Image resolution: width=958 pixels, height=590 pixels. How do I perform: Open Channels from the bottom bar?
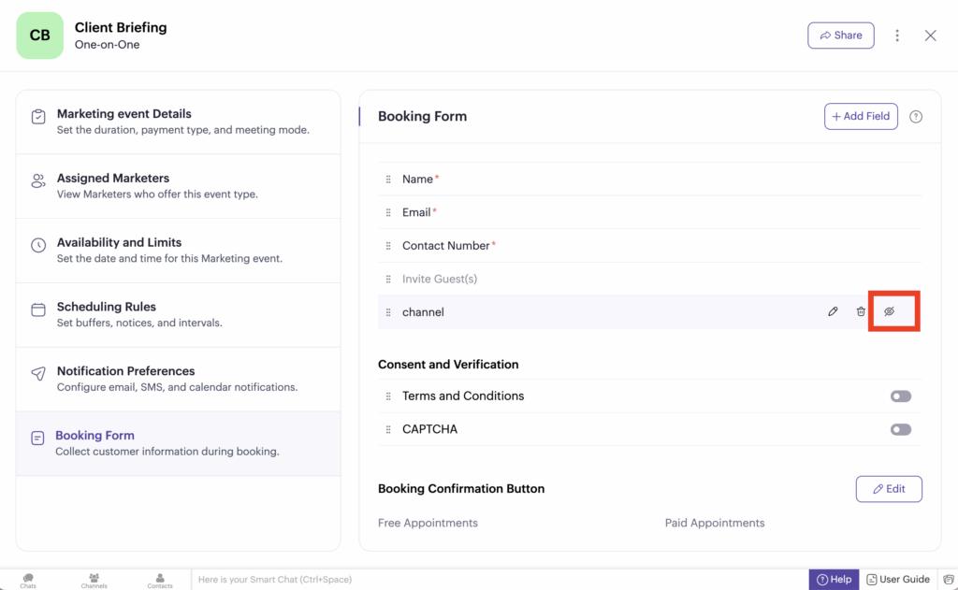94,581
